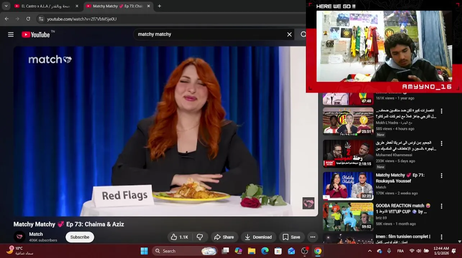Open the notifications bell icon
462x258 pixels.
click(454, 251)
